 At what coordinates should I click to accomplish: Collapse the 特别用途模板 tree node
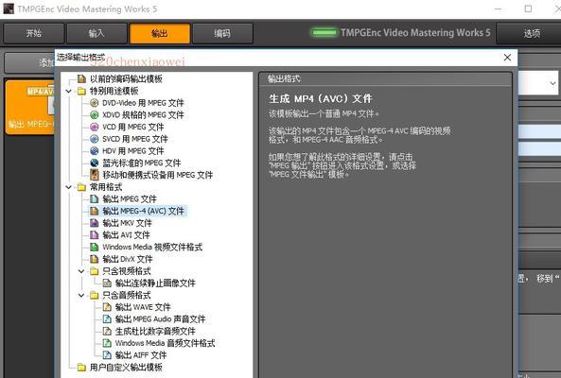[69, 91]
